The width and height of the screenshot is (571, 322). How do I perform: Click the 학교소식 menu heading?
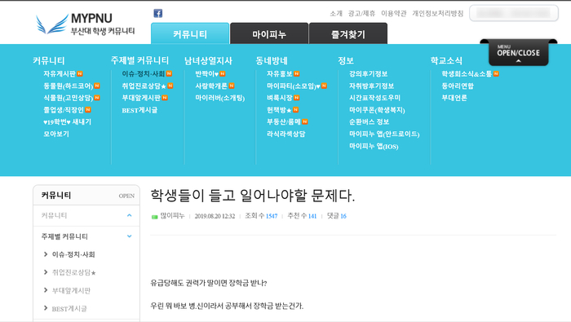pos(446,60)
